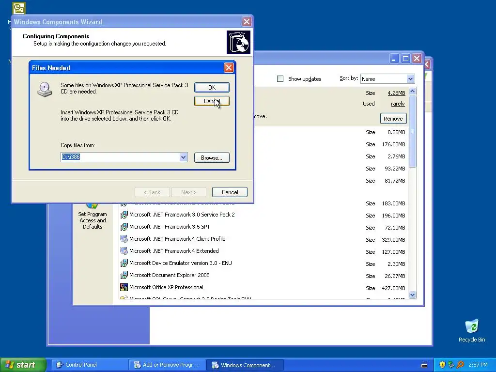
Task: Click the rarely used link
Action: pyautogui.click(x=398, y=104)
